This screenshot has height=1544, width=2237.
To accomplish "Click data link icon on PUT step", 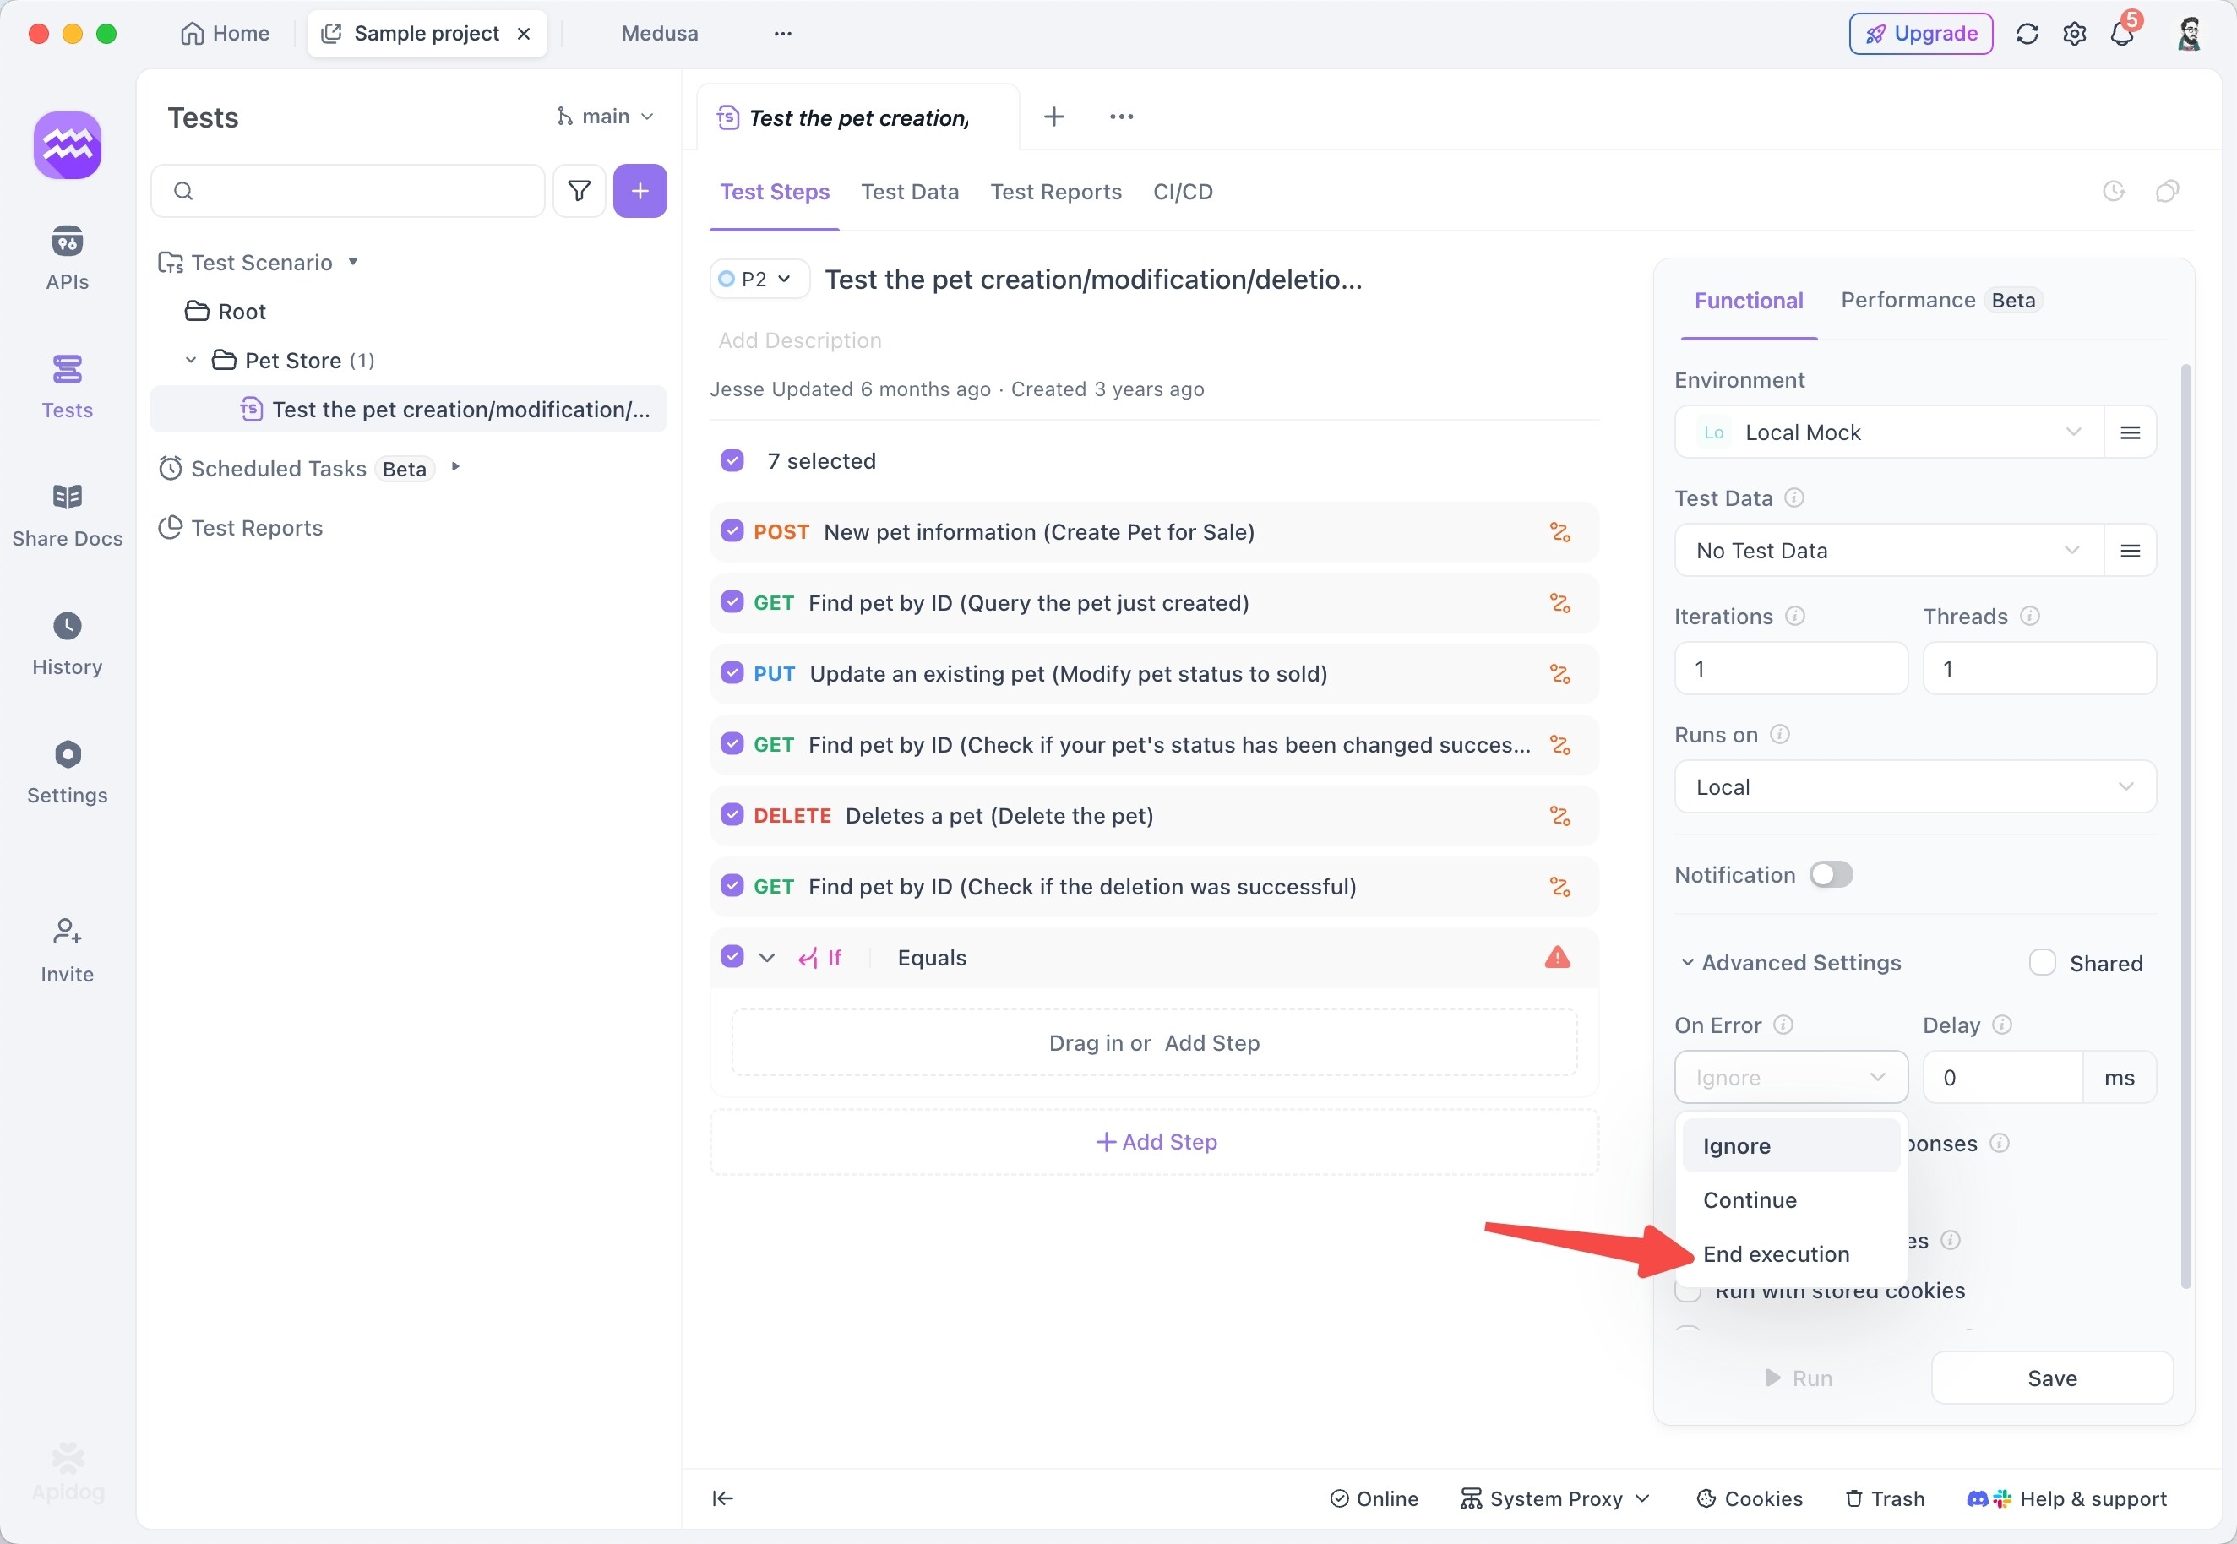I will tap(1559, 674).
